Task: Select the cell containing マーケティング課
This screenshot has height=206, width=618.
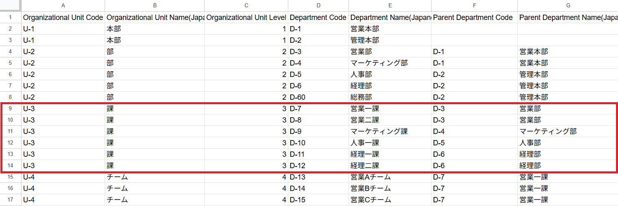Action: [390, 131]
